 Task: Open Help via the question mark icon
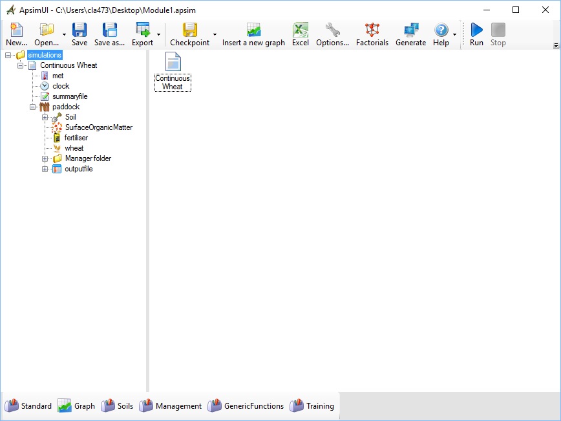[x=441, y=30]
